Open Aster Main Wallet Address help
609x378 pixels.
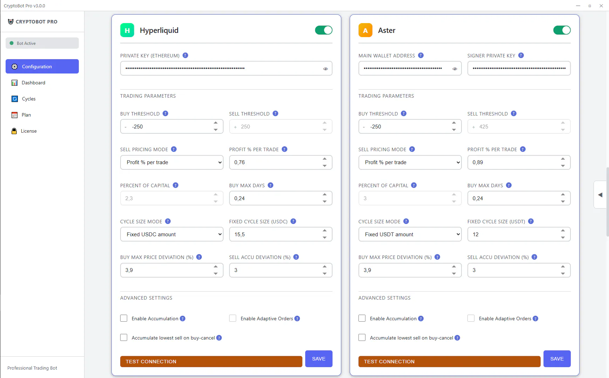[421, 55]
